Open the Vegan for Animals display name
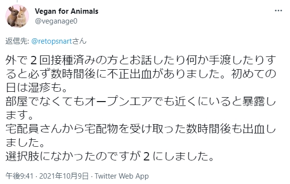The height and width of the screenshot is (184, 290). click(67, 11)
